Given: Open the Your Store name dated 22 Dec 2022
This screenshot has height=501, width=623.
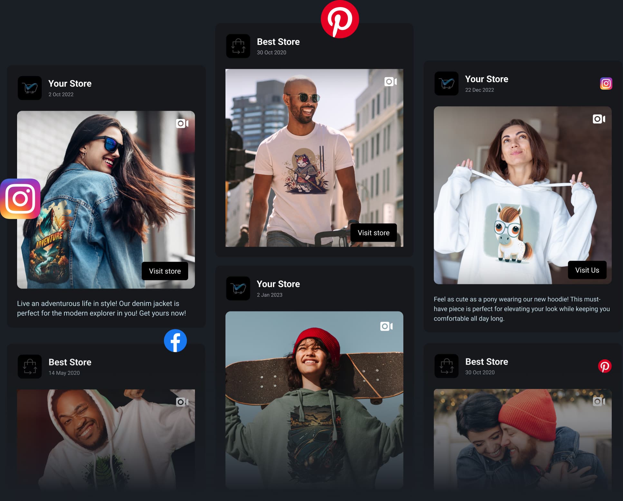Looking at the screenshot, I should [x=487, y=79].
